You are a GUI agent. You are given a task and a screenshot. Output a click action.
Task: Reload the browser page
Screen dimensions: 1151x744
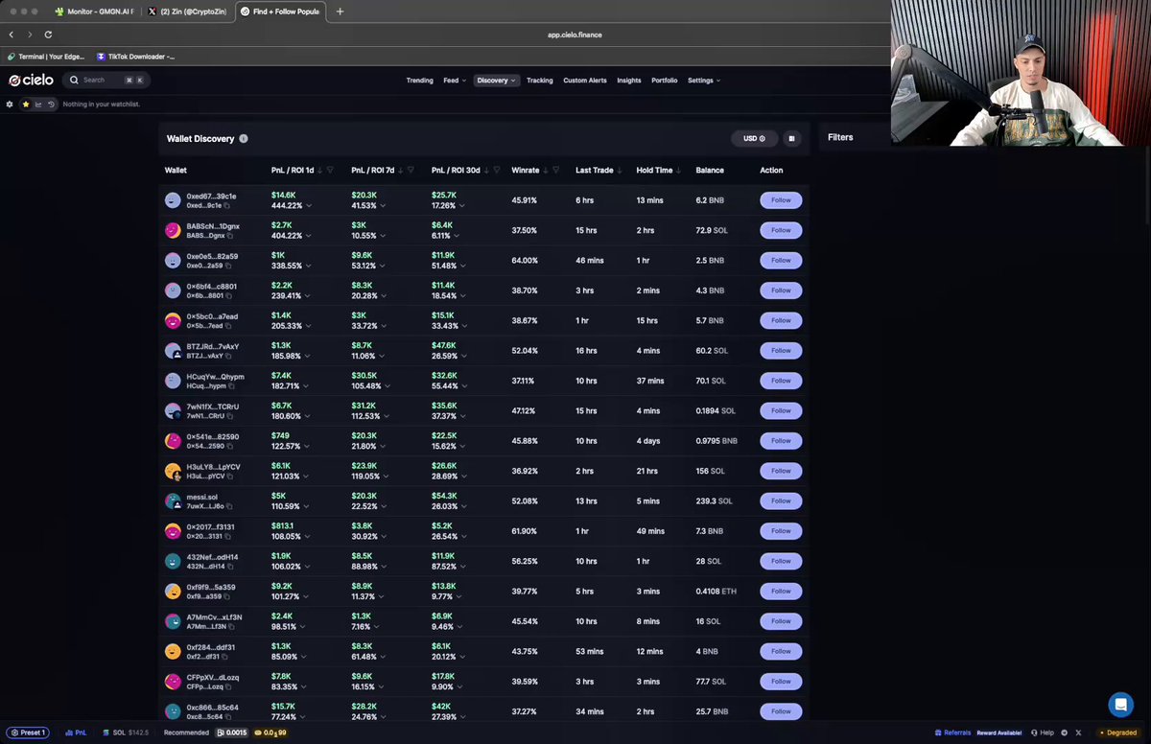coord(48,35)
